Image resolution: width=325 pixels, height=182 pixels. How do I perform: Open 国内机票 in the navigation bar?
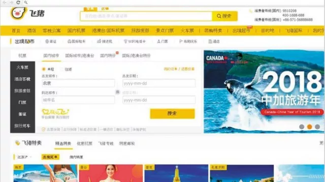tap(76, 31)
